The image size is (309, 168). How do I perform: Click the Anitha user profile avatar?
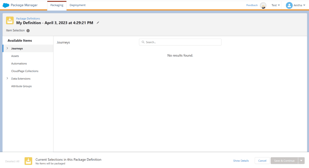[x=289, y=5]
